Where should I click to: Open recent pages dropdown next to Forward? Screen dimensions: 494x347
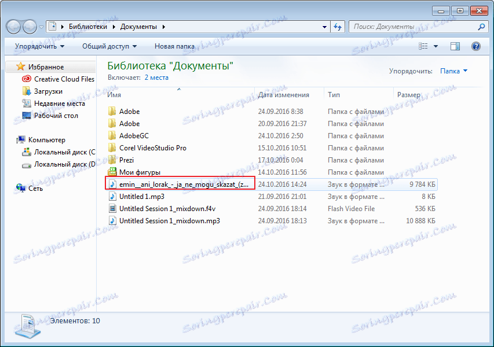click(x=41, y=27)
